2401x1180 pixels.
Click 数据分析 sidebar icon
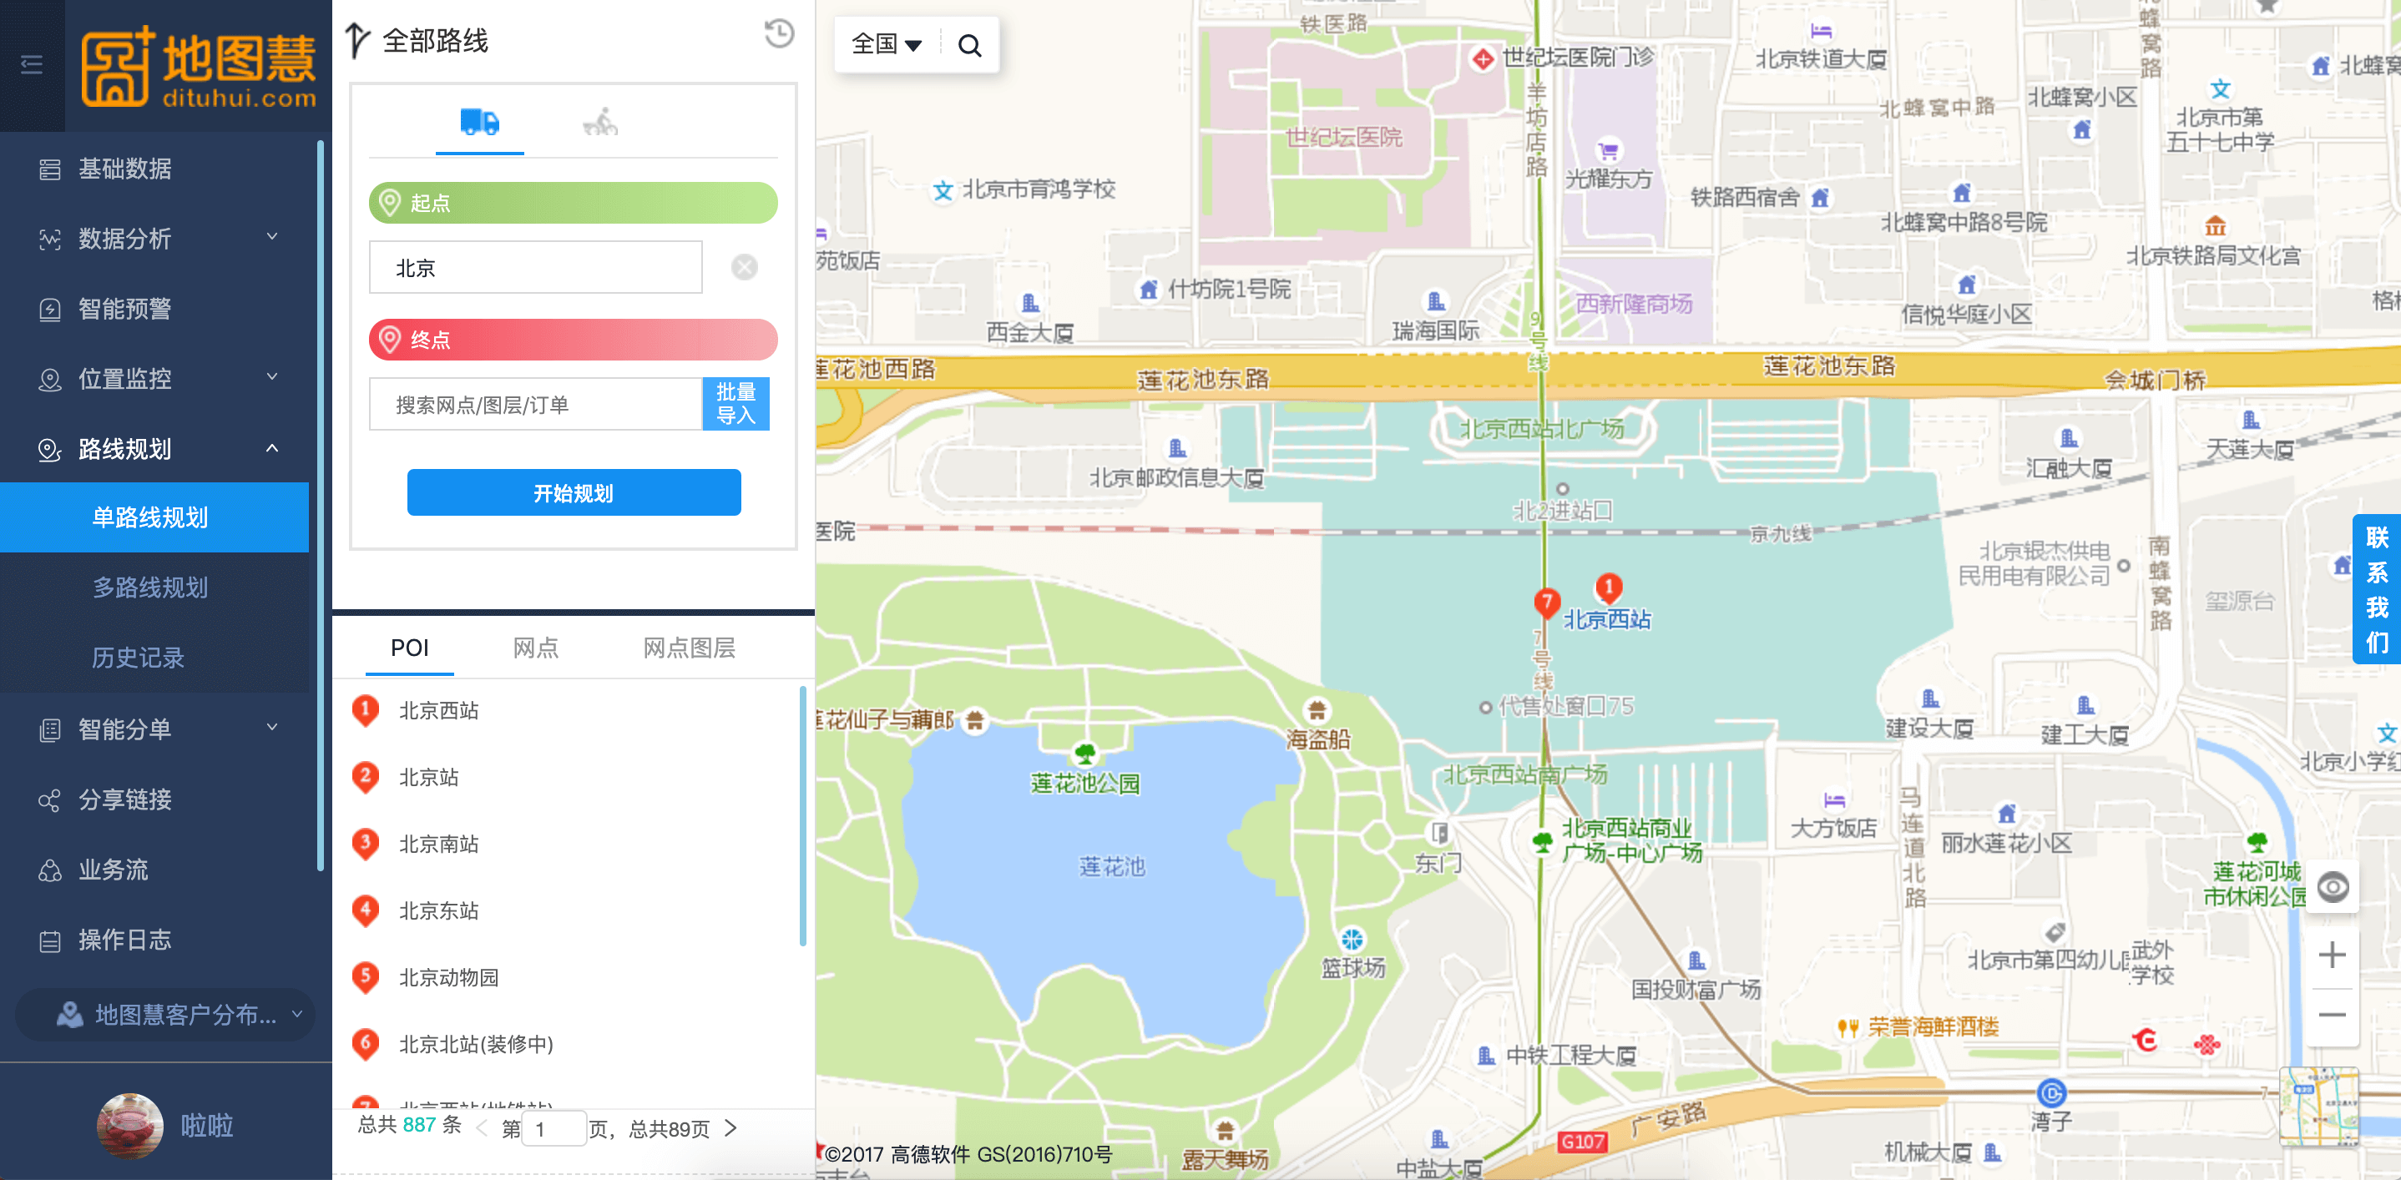[49, 239]
